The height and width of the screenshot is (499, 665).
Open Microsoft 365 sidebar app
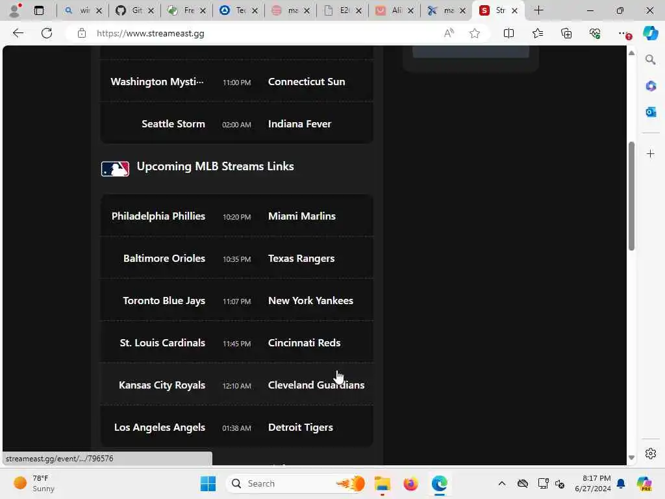[x=651, y=86]
